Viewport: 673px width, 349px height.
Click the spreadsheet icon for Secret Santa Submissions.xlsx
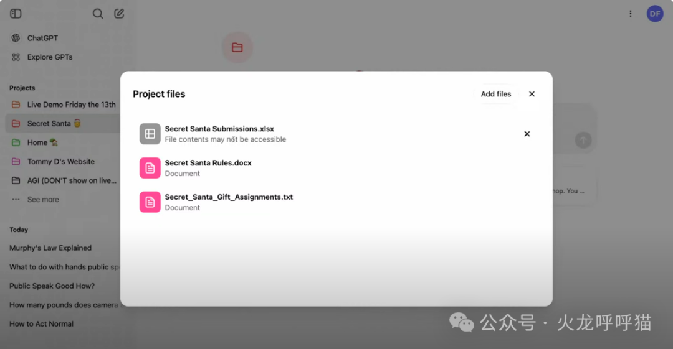150,134
